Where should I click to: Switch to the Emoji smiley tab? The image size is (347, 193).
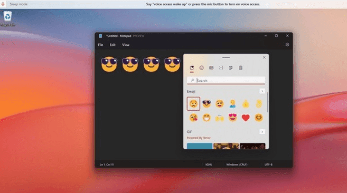pos(201,67)
